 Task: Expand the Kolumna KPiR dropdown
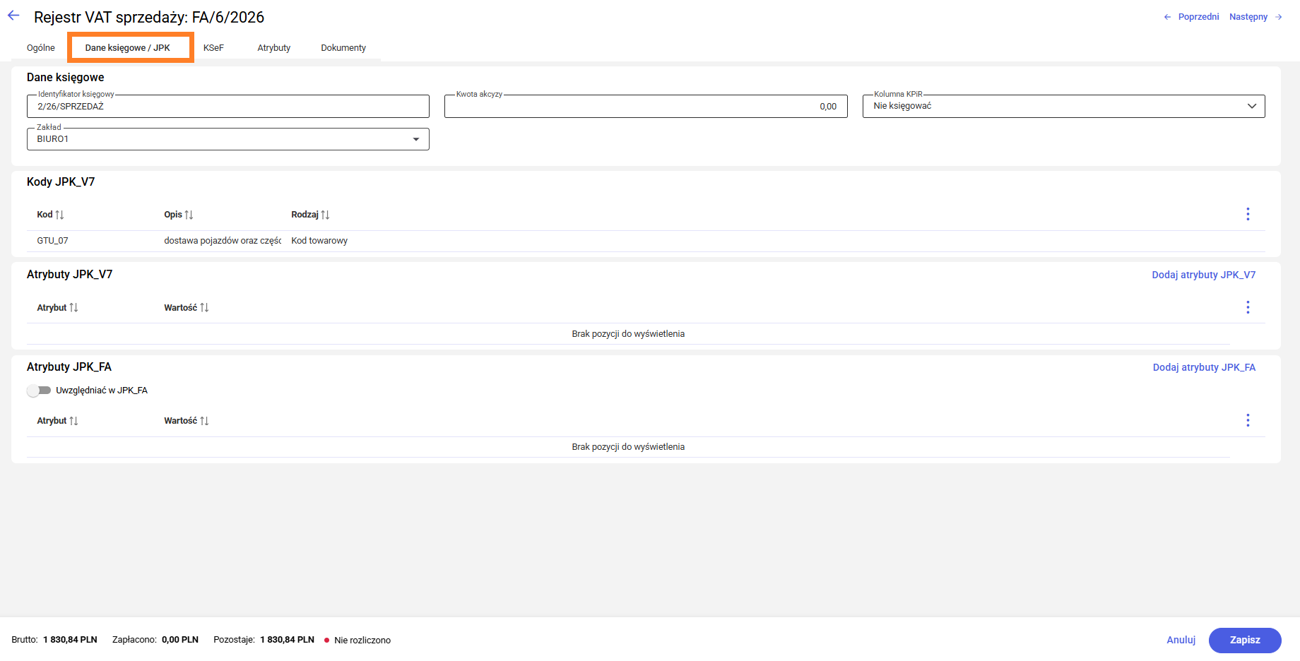pyautogui.click(x=1063, y=106)
